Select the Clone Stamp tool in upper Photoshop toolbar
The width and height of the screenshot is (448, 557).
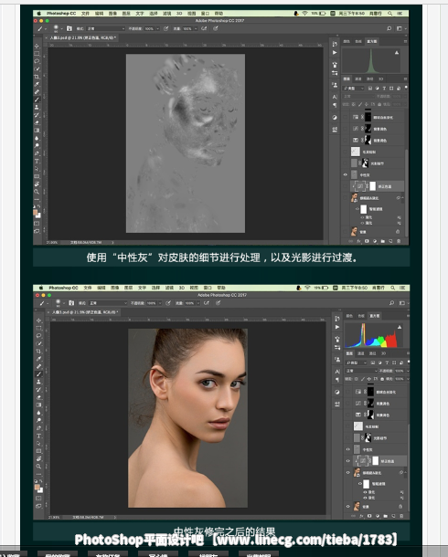tap(37, 107)
